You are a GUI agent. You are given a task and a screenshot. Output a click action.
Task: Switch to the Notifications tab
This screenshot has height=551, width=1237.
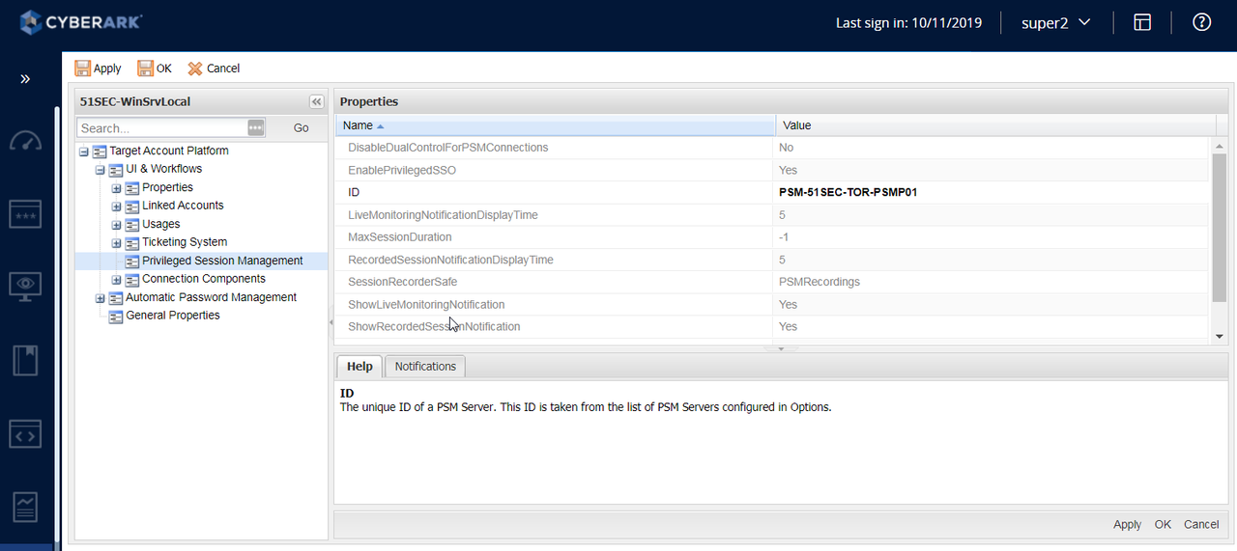tap(425, 366)
